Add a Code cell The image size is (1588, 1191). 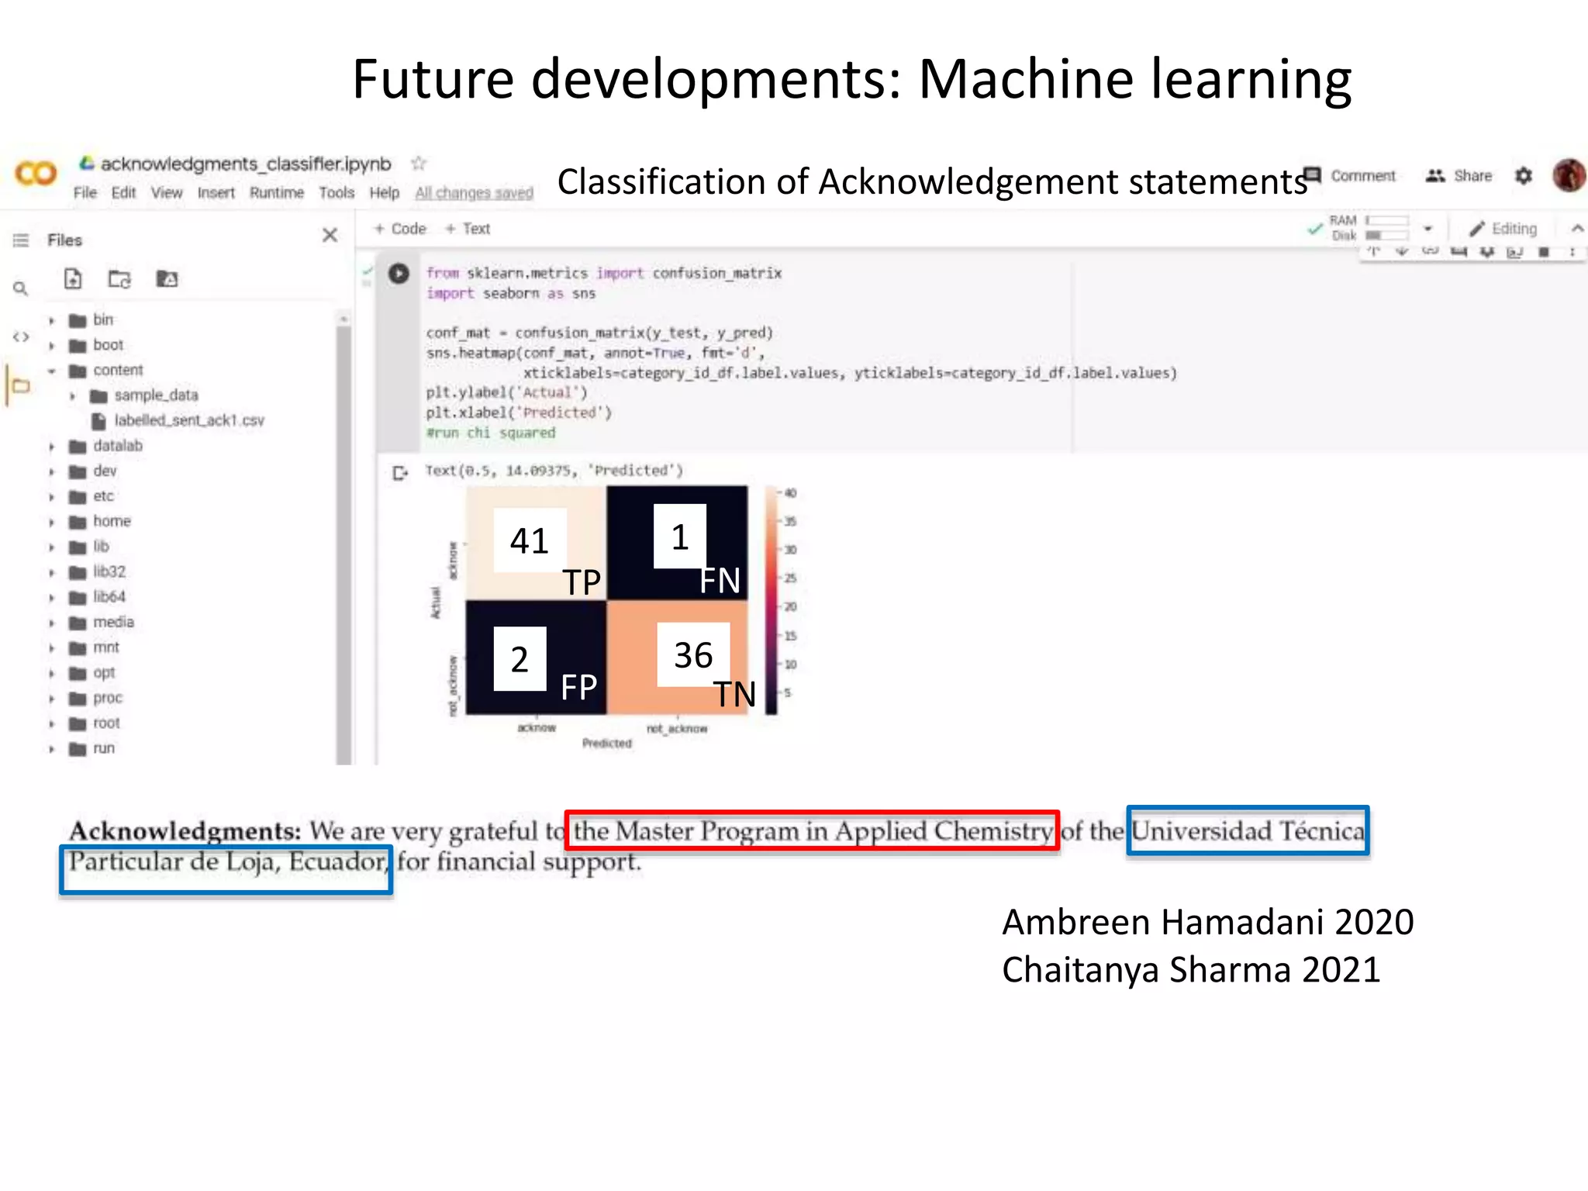click(x=400, y=229)
